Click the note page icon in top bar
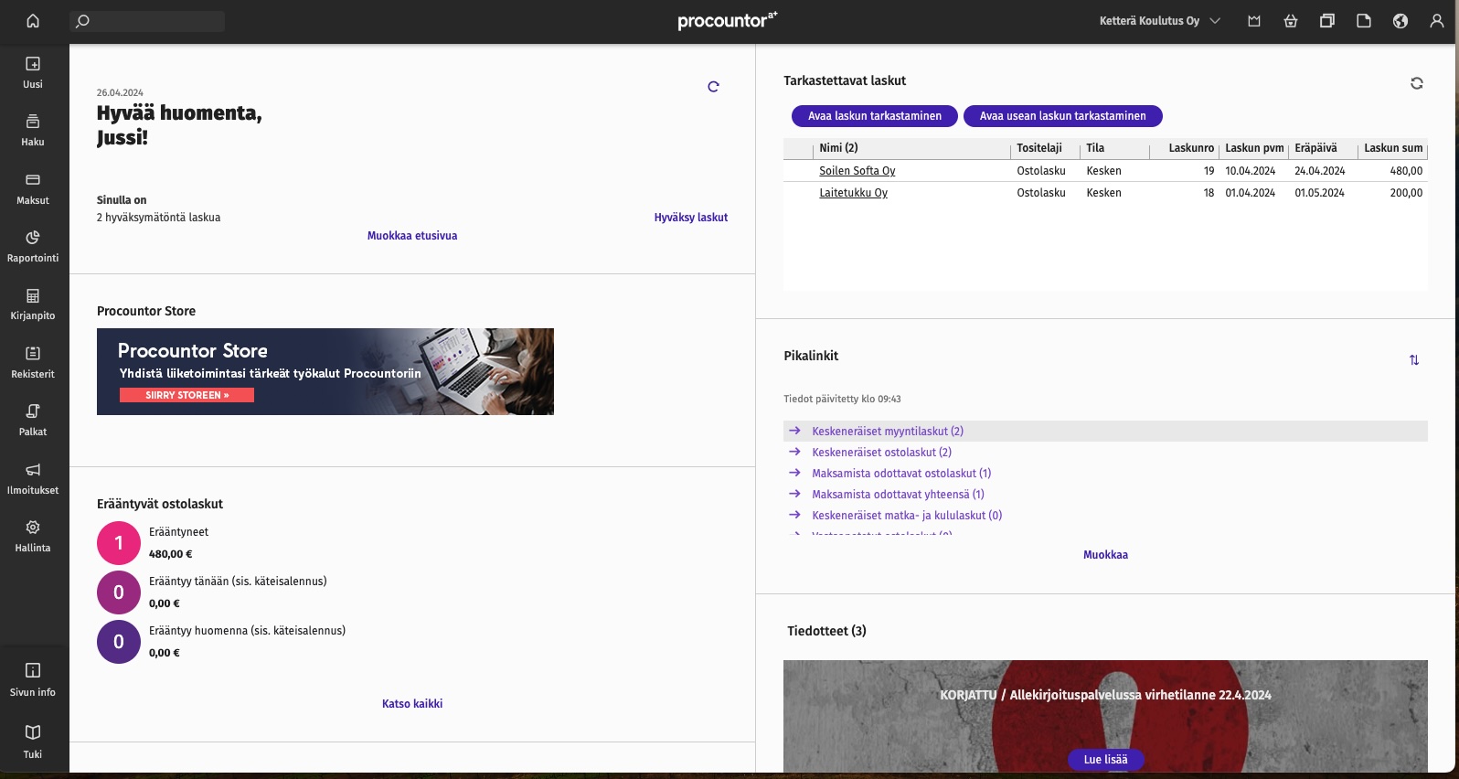 click(1364, 21)
